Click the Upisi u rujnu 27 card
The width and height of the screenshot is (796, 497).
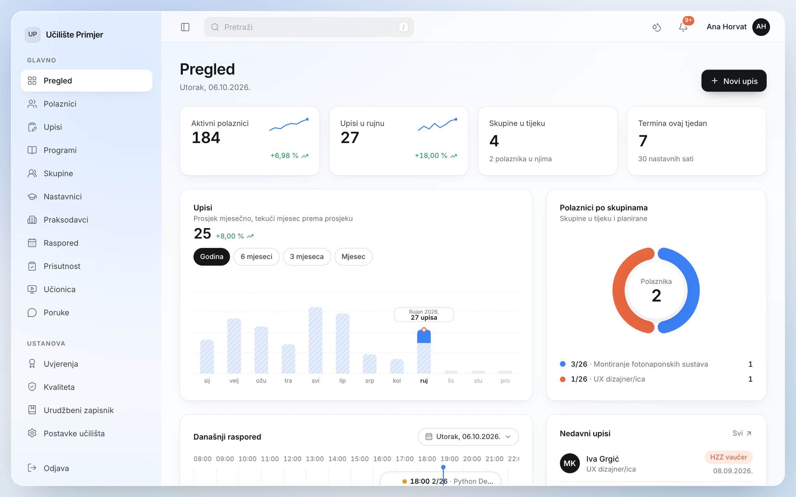coord(399,141)
